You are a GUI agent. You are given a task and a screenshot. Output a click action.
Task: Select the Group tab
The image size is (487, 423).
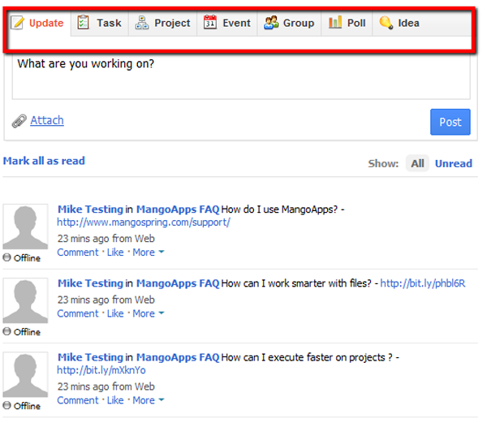coord(289,23)
